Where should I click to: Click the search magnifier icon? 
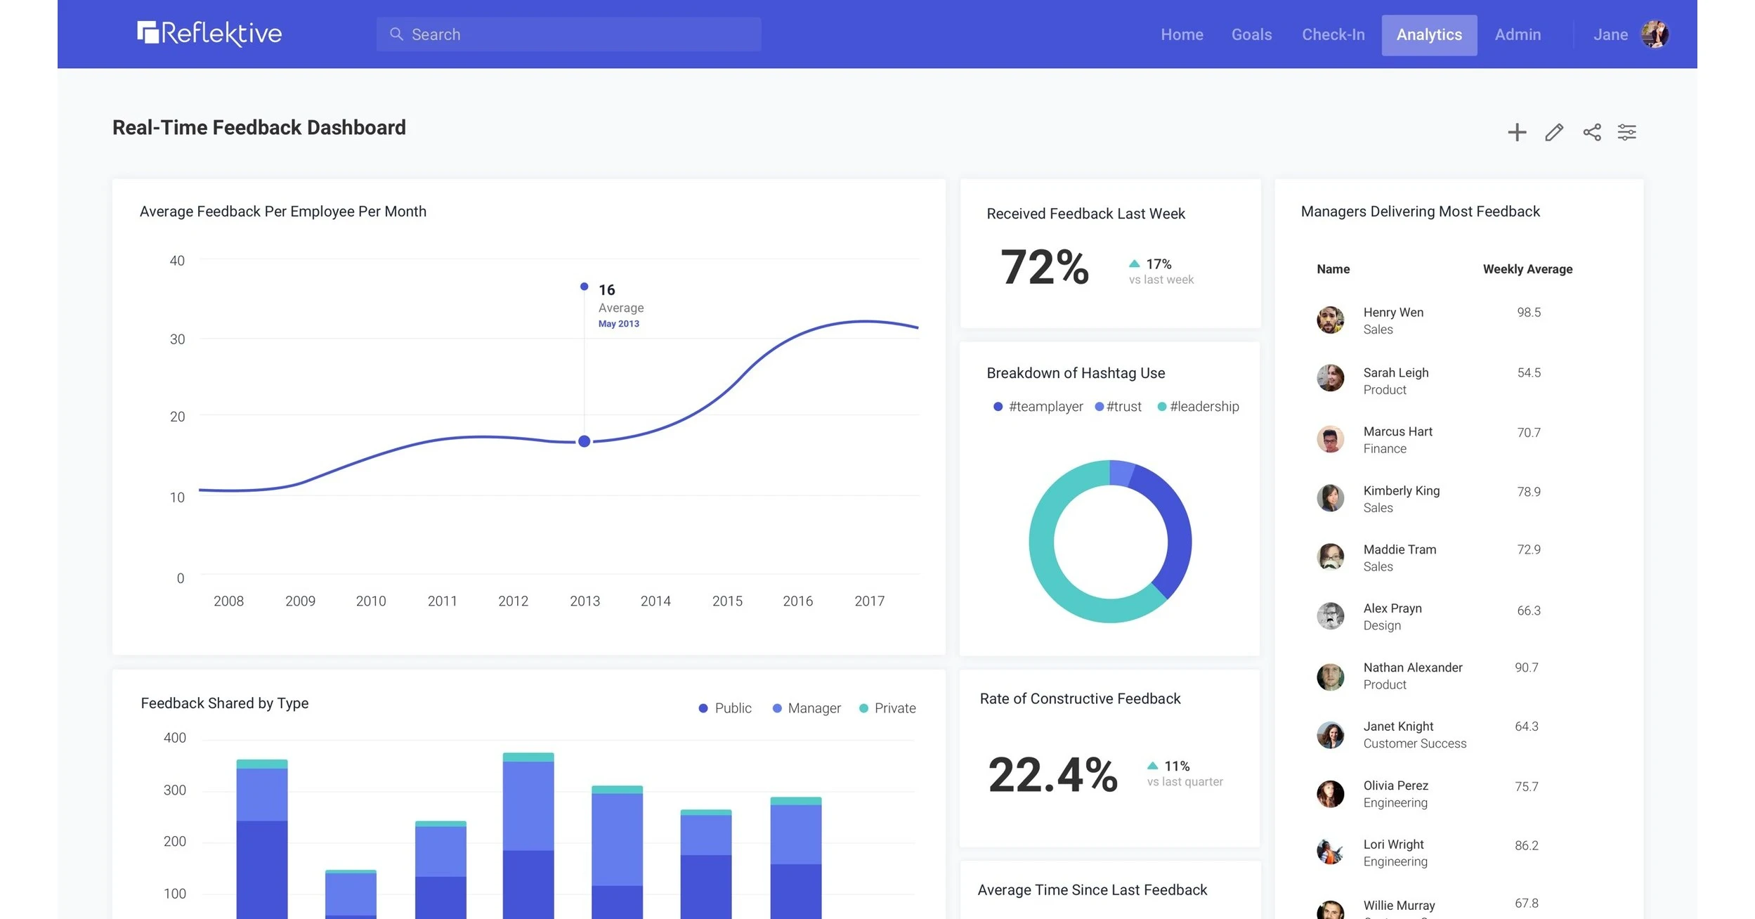click(396, 34)
